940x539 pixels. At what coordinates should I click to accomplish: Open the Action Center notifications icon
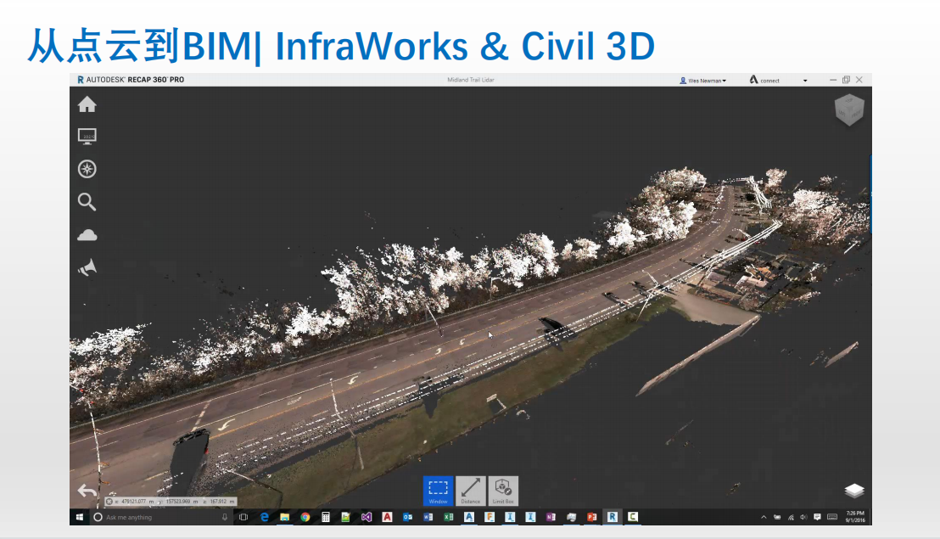817,517
